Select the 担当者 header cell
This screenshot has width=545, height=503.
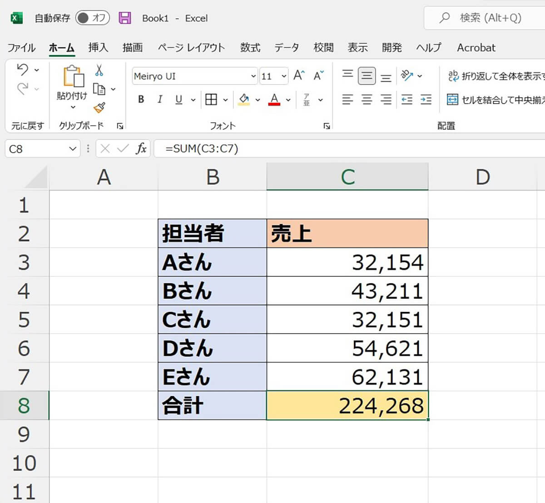(213, 234)
